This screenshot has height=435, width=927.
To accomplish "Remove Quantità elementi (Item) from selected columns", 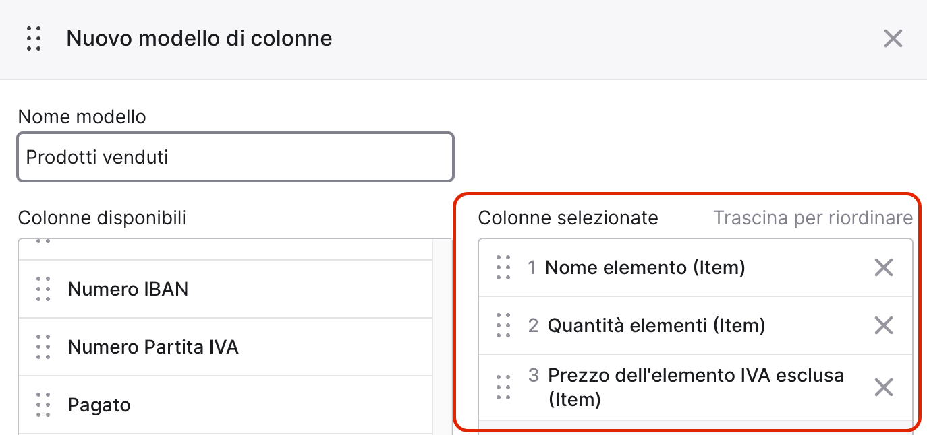I will (883, 325).
